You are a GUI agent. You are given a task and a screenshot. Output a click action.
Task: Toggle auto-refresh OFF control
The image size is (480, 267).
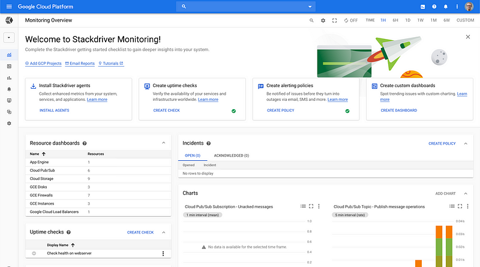tap(351, 20)
